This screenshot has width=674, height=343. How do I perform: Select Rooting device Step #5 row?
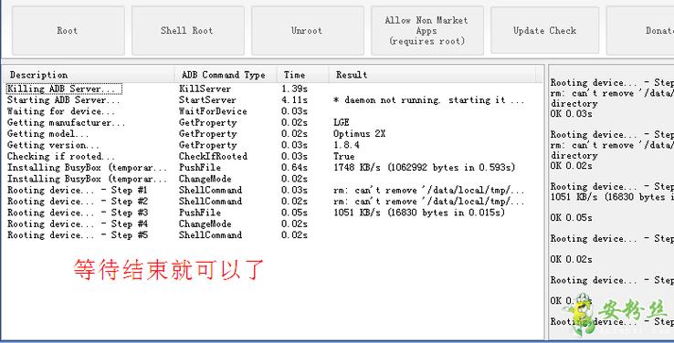(x=273, y=234)
